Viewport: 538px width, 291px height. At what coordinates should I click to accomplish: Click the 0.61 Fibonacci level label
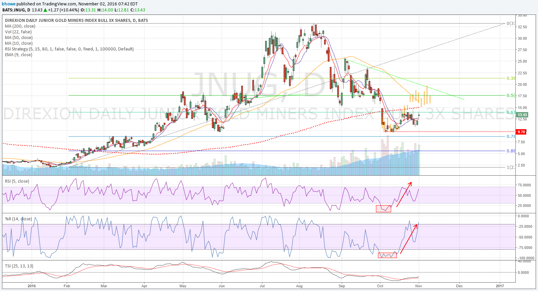click(511, 112)
